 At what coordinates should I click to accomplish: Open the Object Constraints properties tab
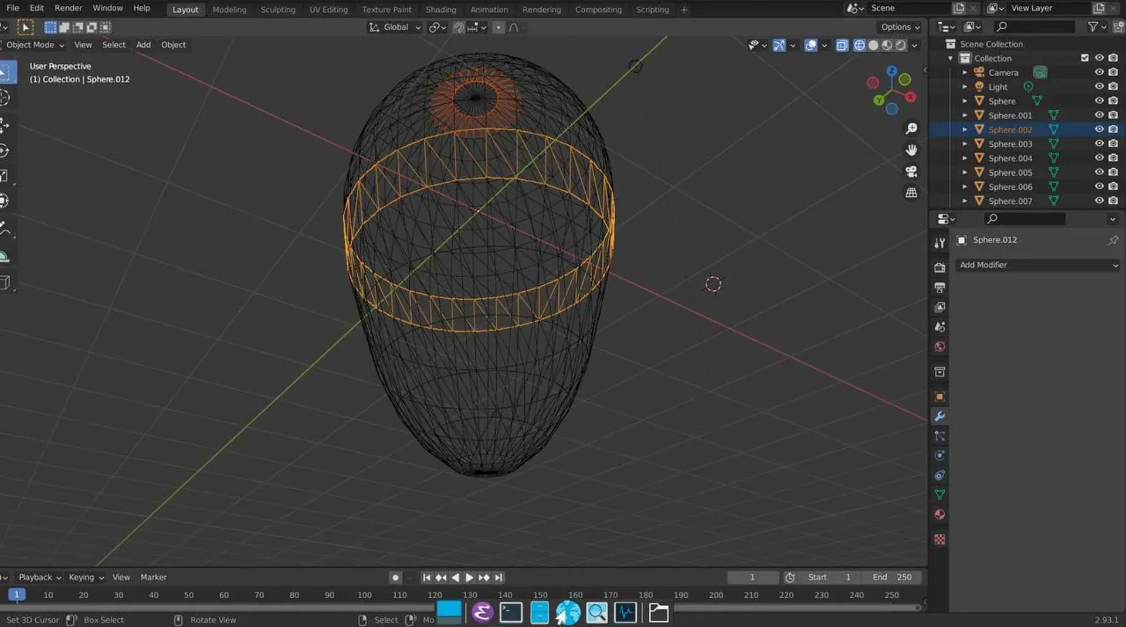point(940,475)
